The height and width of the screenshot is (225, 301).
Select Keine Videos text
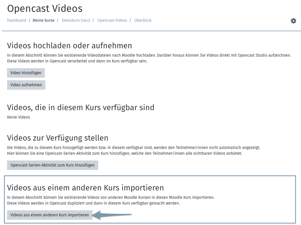[18, 117]
